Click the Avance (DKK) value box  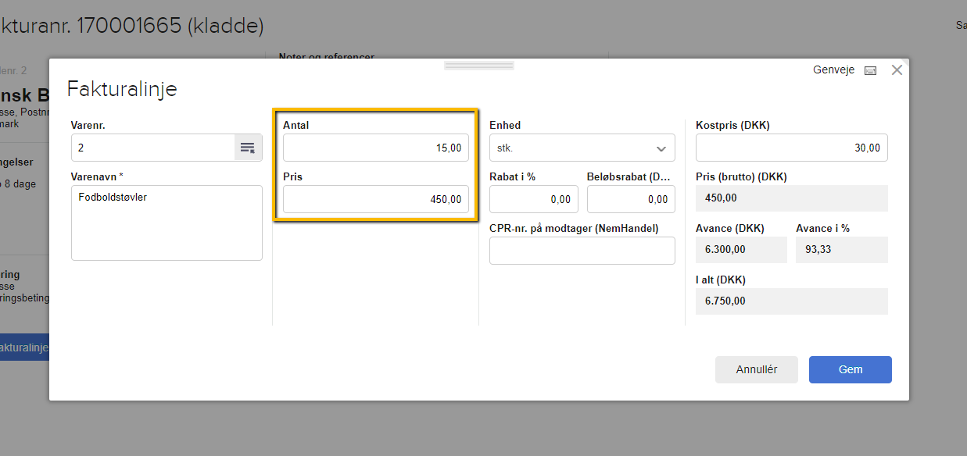(x=740, y=250)
